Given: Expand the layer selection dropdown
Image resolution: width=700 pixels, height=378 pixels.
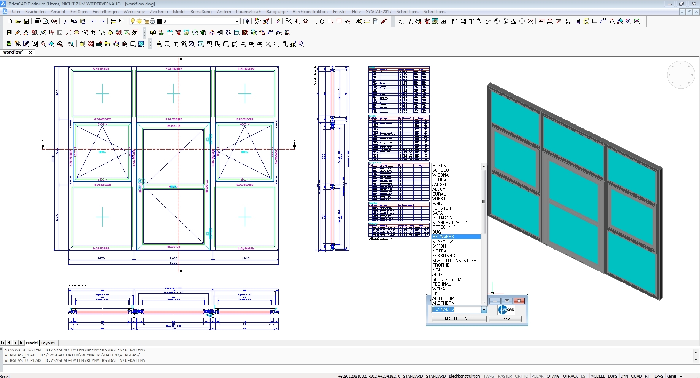Looking at the screenshot, I should tap(236, 21).
